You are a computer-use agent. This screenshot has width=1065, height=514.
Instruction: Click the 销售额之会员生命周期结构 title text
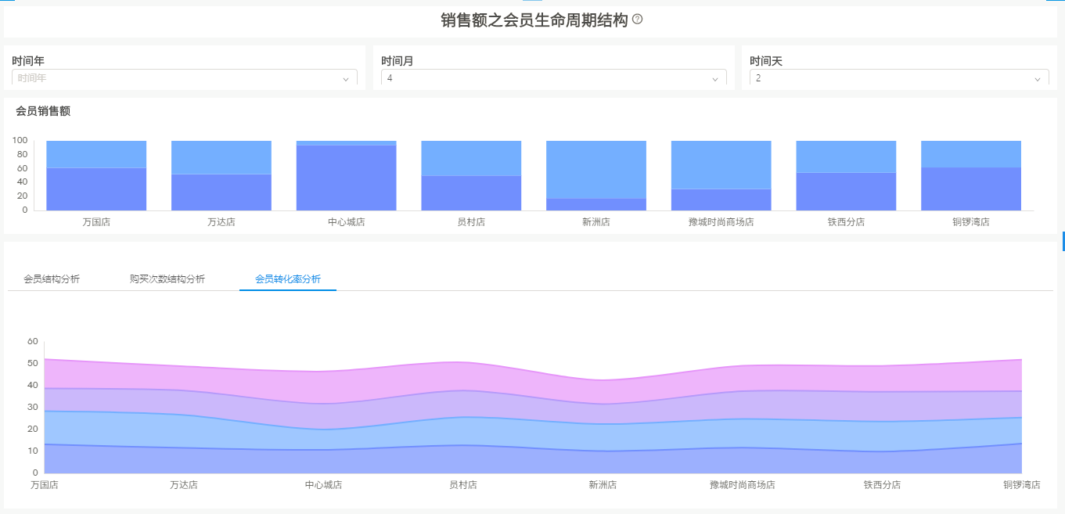(x=534, y=20)
